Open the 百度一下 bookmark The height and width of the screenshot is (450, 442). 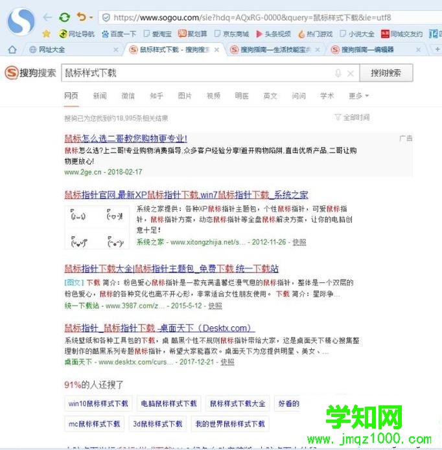119,34
